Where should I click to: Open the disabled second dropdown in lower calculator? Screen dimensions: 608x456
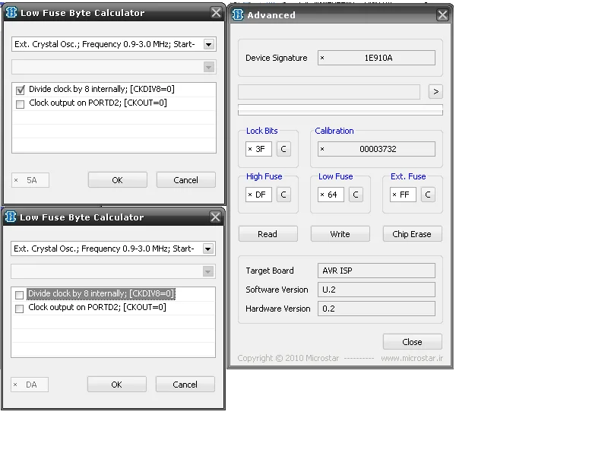(x=207, y=271)
